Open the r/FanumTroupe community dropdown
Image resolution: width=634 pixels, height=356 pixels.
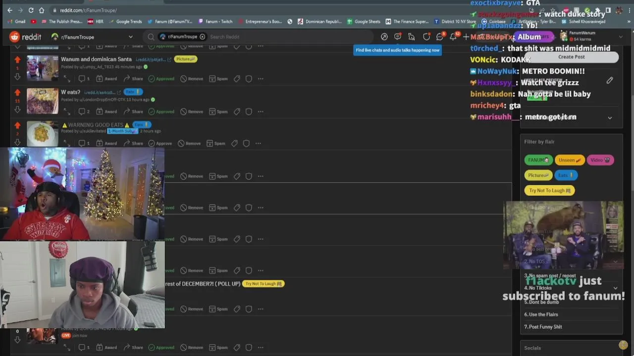coord(92,37)
